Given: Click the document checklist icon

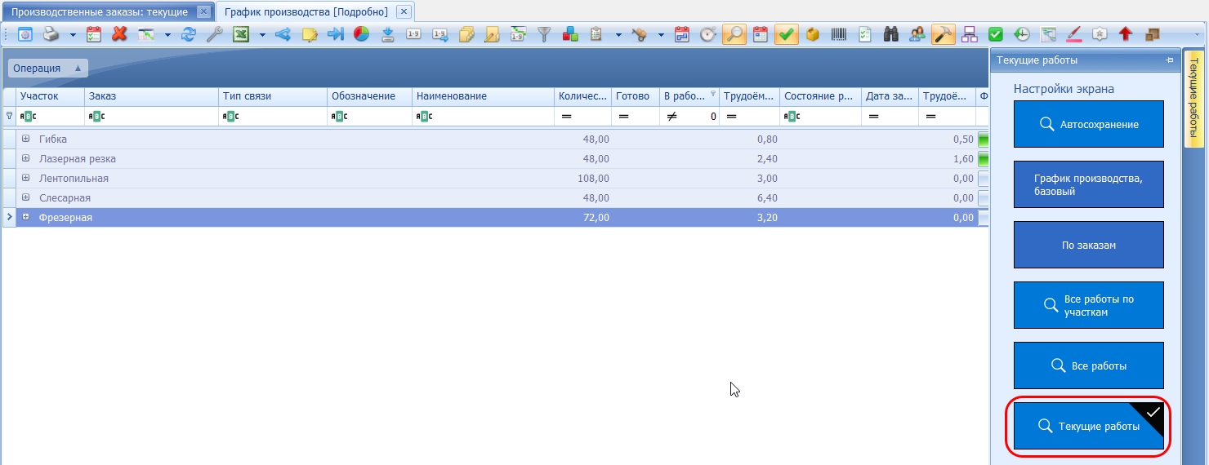Looking at the screenshot, I should (x=865, y=34).
